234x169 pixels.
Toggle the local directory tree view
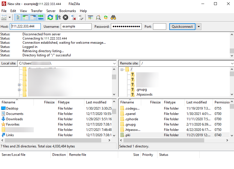(x=25, y=17)
